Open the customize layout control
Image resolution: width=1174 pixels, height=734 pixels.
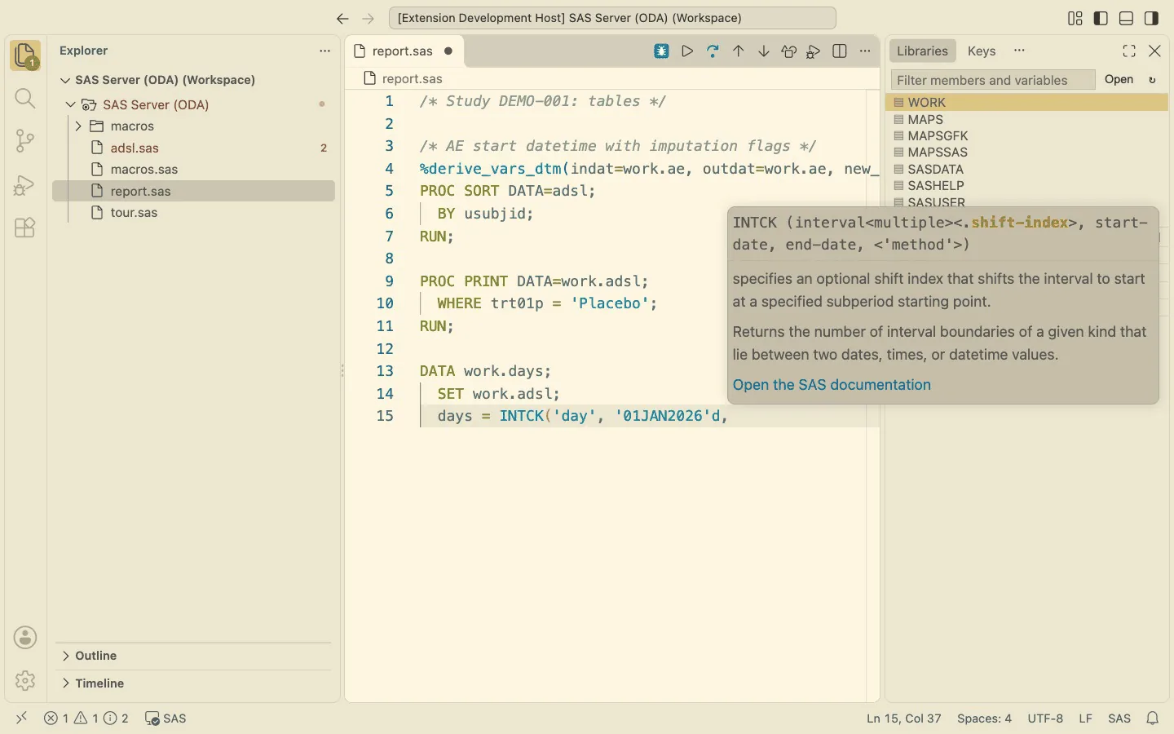click(1075, 18)
